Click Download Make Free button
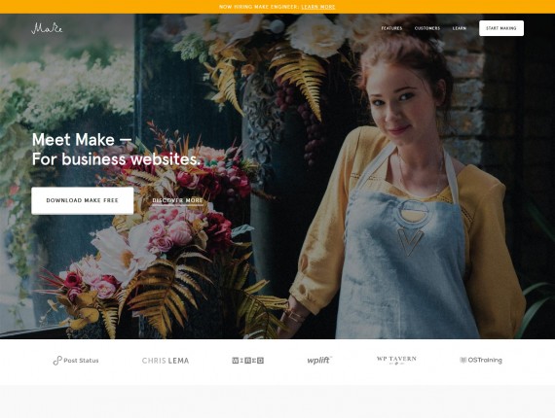This screenshot has width=555, height=418. coord(83,200)
